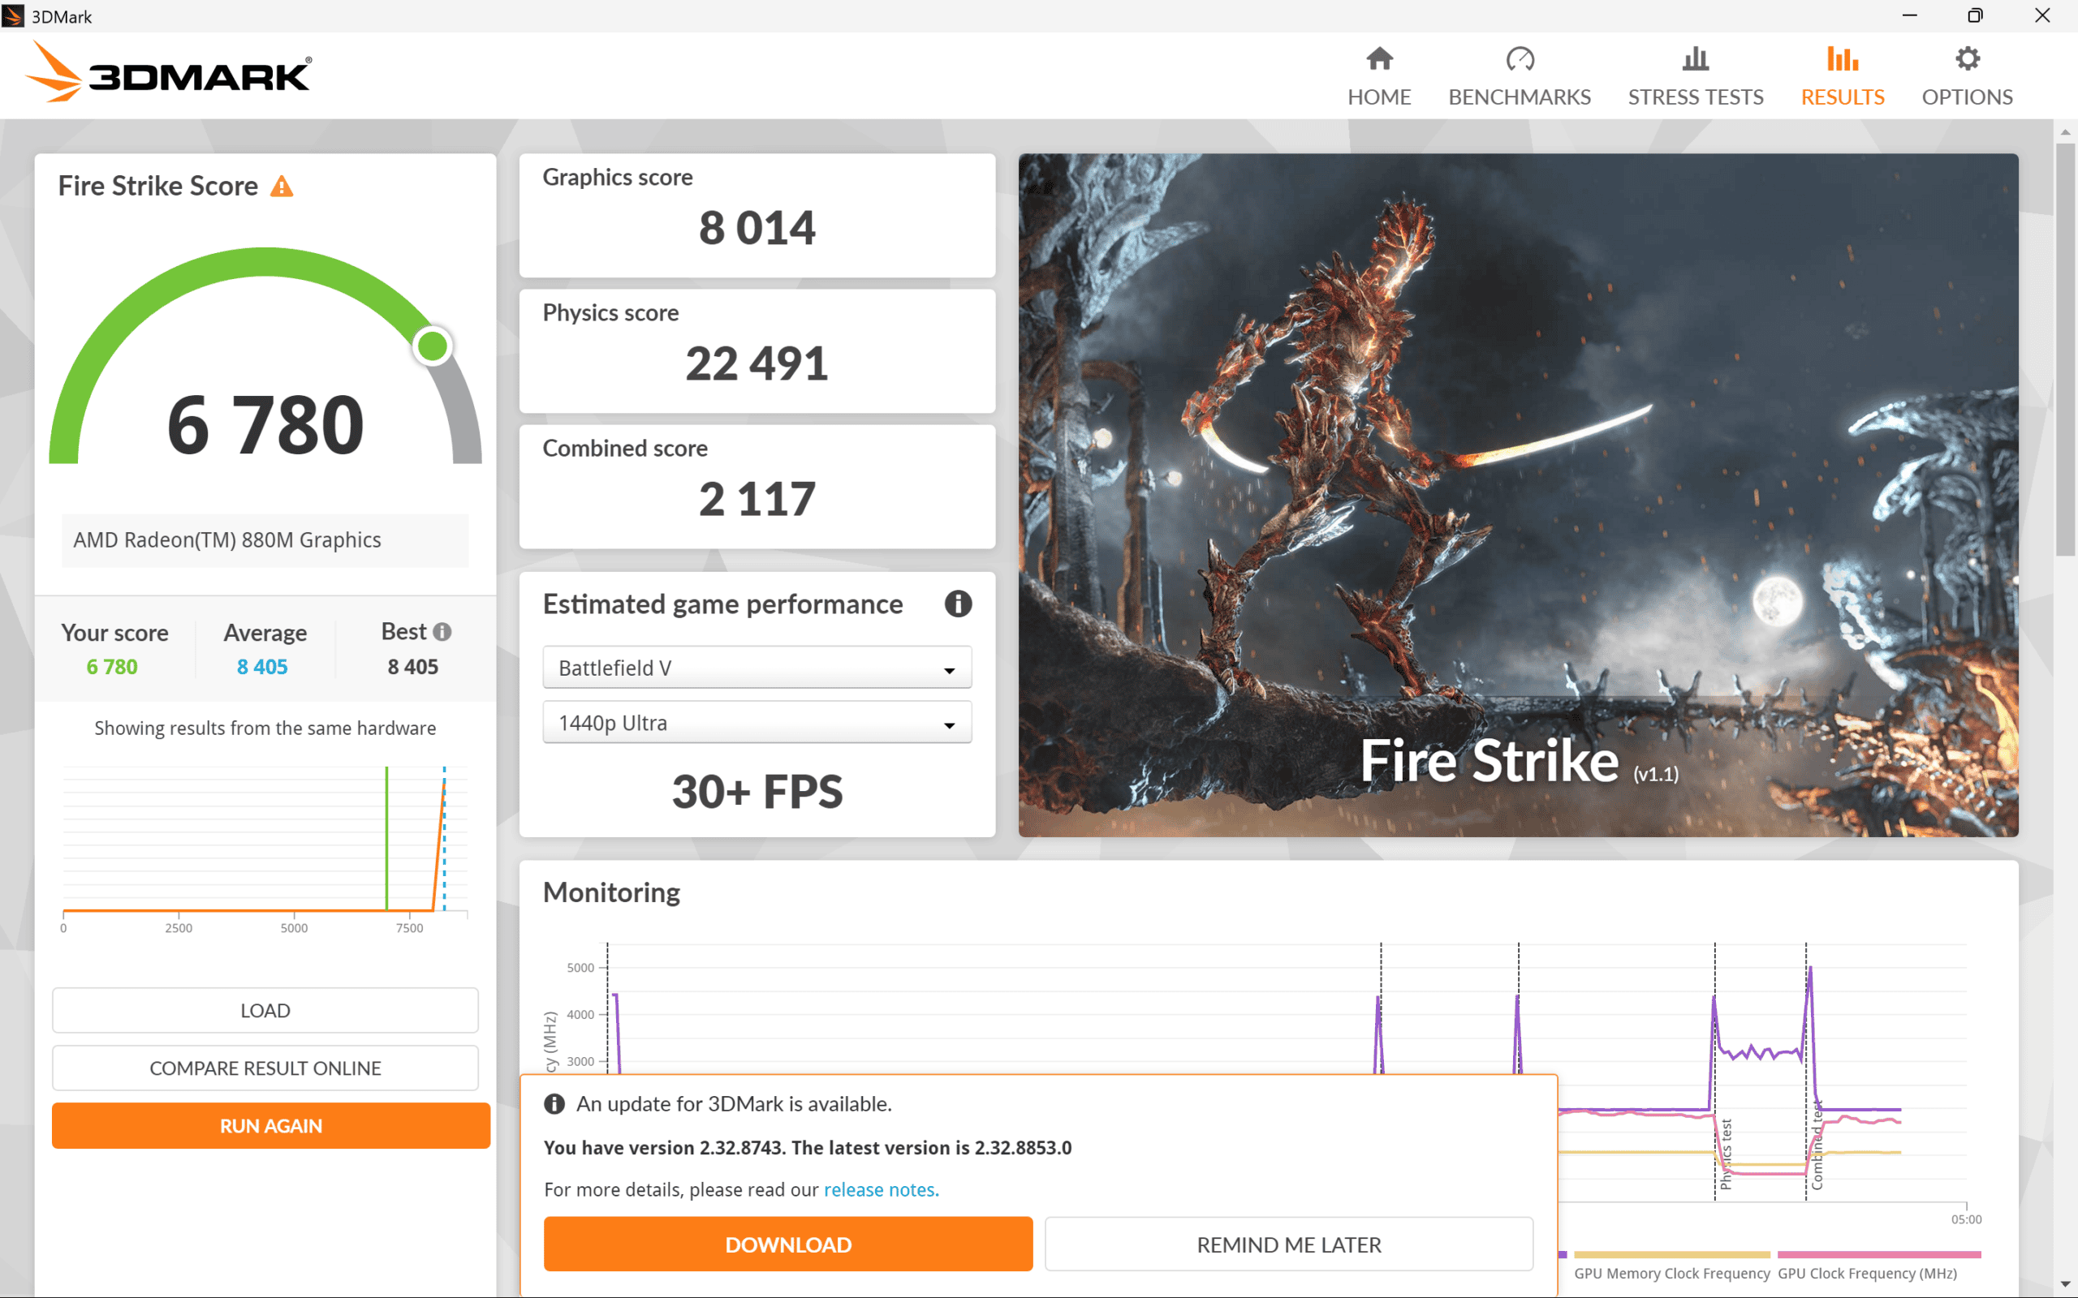Screen dimensions: 2078x1298
Task: Click the Fire Strike Score warning triangle
Action: click(282, 187)
